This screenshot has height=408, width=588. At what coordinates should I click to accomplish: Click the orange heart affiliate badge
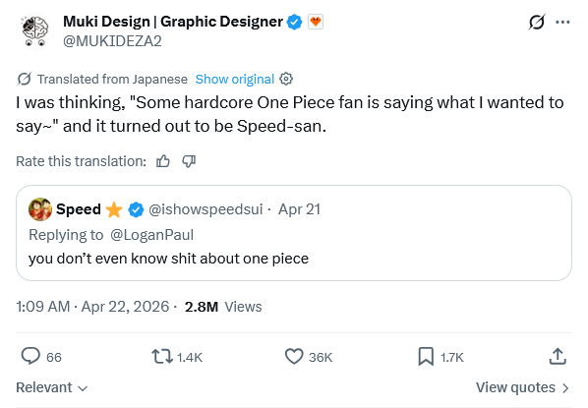(x=316, y=22)
